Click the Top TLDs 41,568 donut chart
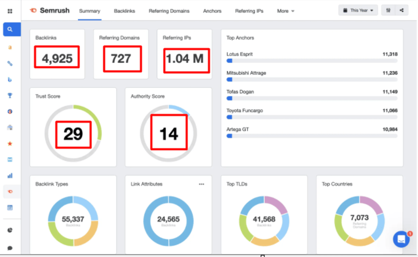This screenshot has width=418, height=257. (x=264, y=221)
